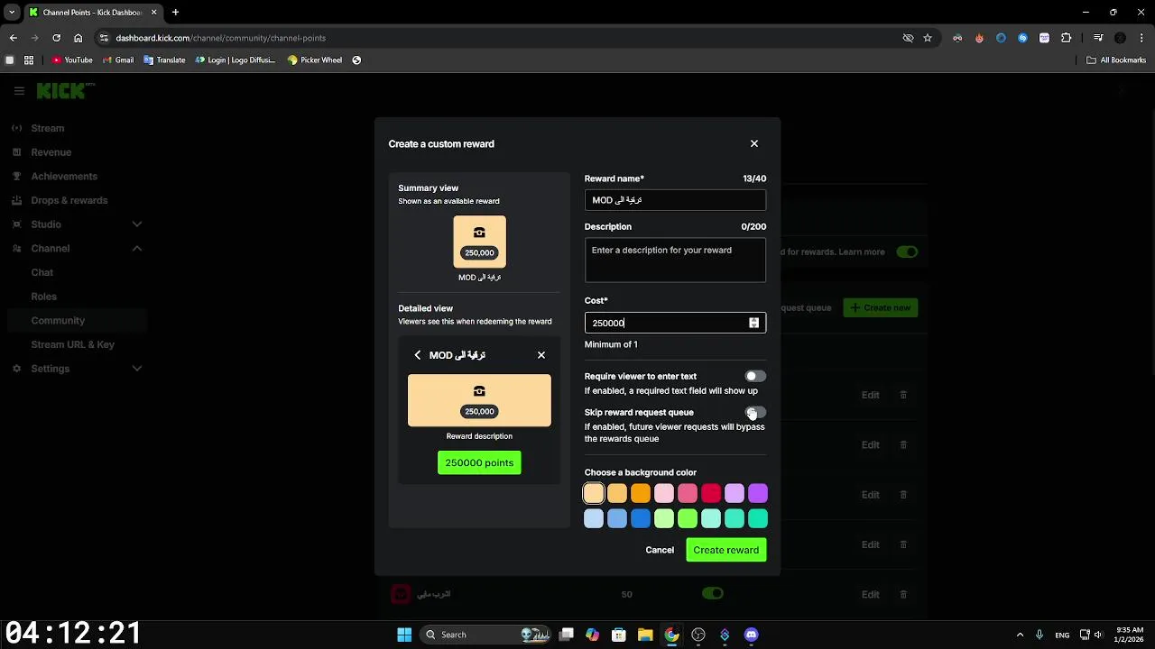
Task: Open the tab search dropdown in Chrome
Action: (12, 13)
